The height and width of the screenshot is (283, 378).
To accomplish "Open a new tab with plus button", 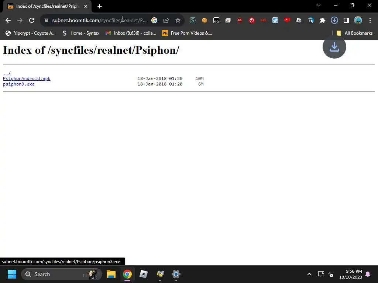I will point(100,6).
